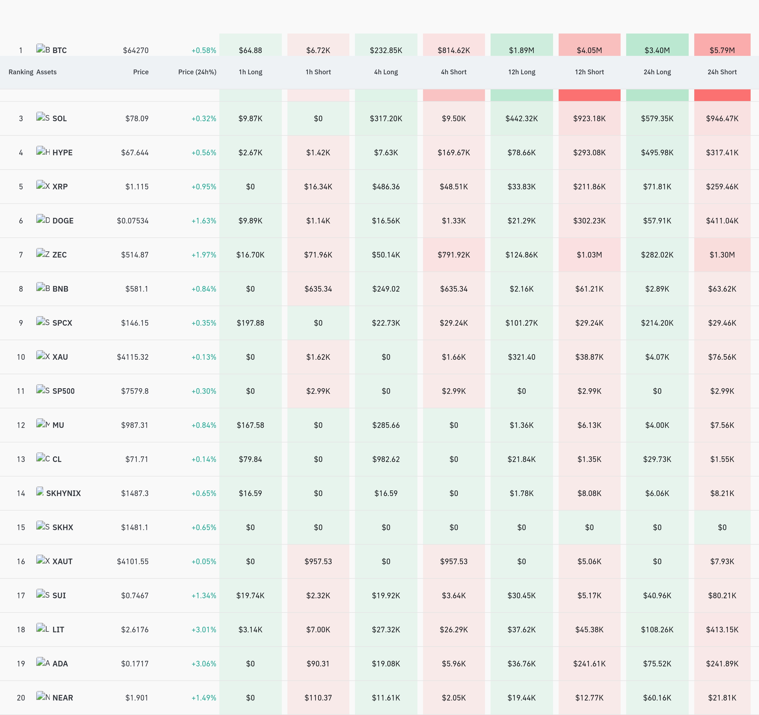Sort table by 1h Long header
Screen dimensions: 759x715
pos(251,72)
